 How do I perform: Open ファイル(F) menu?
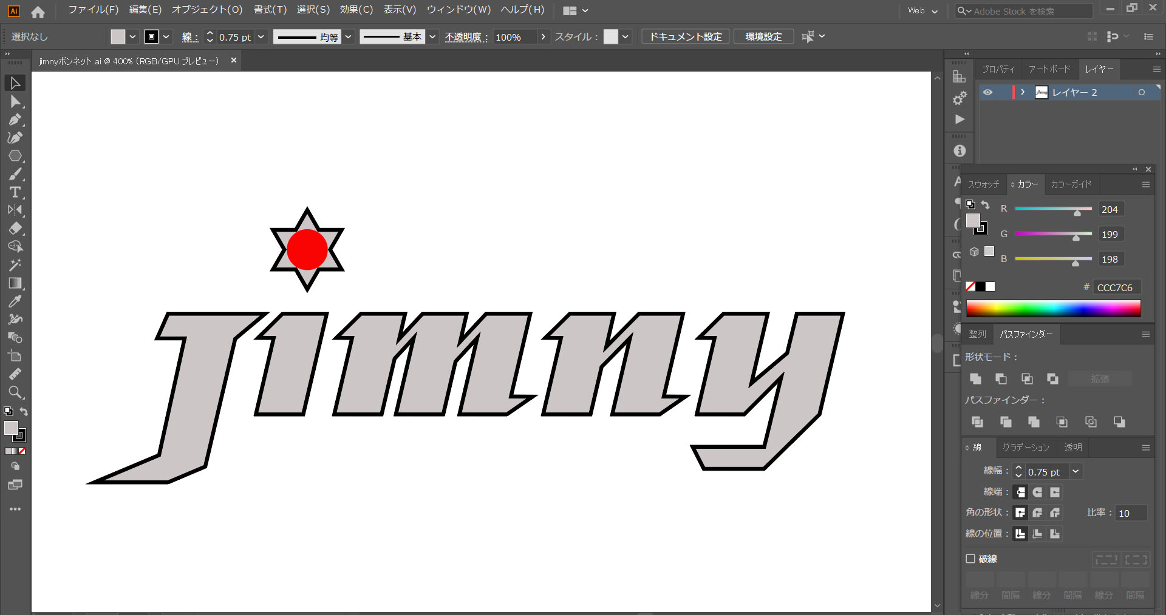pyautogui.click(x=93, y=10)
